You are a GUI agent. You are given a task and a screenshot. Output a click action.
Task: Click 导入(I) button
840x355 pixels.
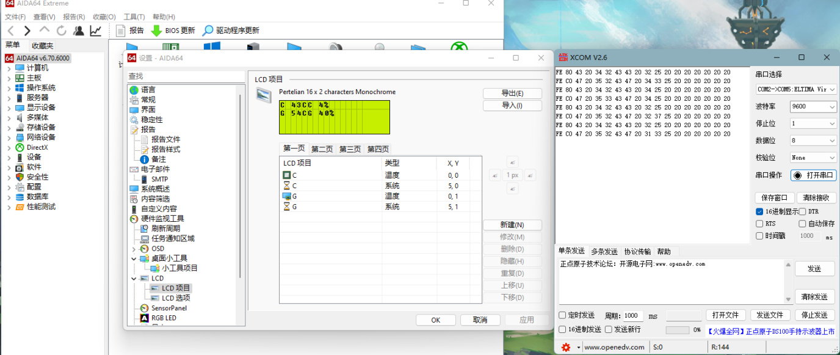coord(512,106)
